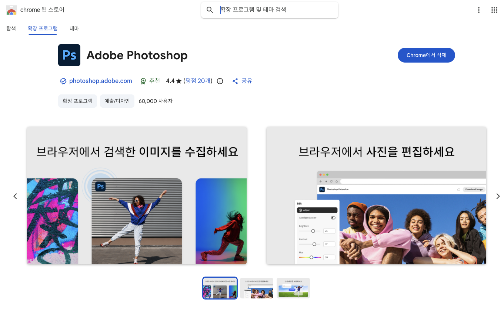
Task: Click the 확장 프로그램 category chip
Action: click(78, 101)
